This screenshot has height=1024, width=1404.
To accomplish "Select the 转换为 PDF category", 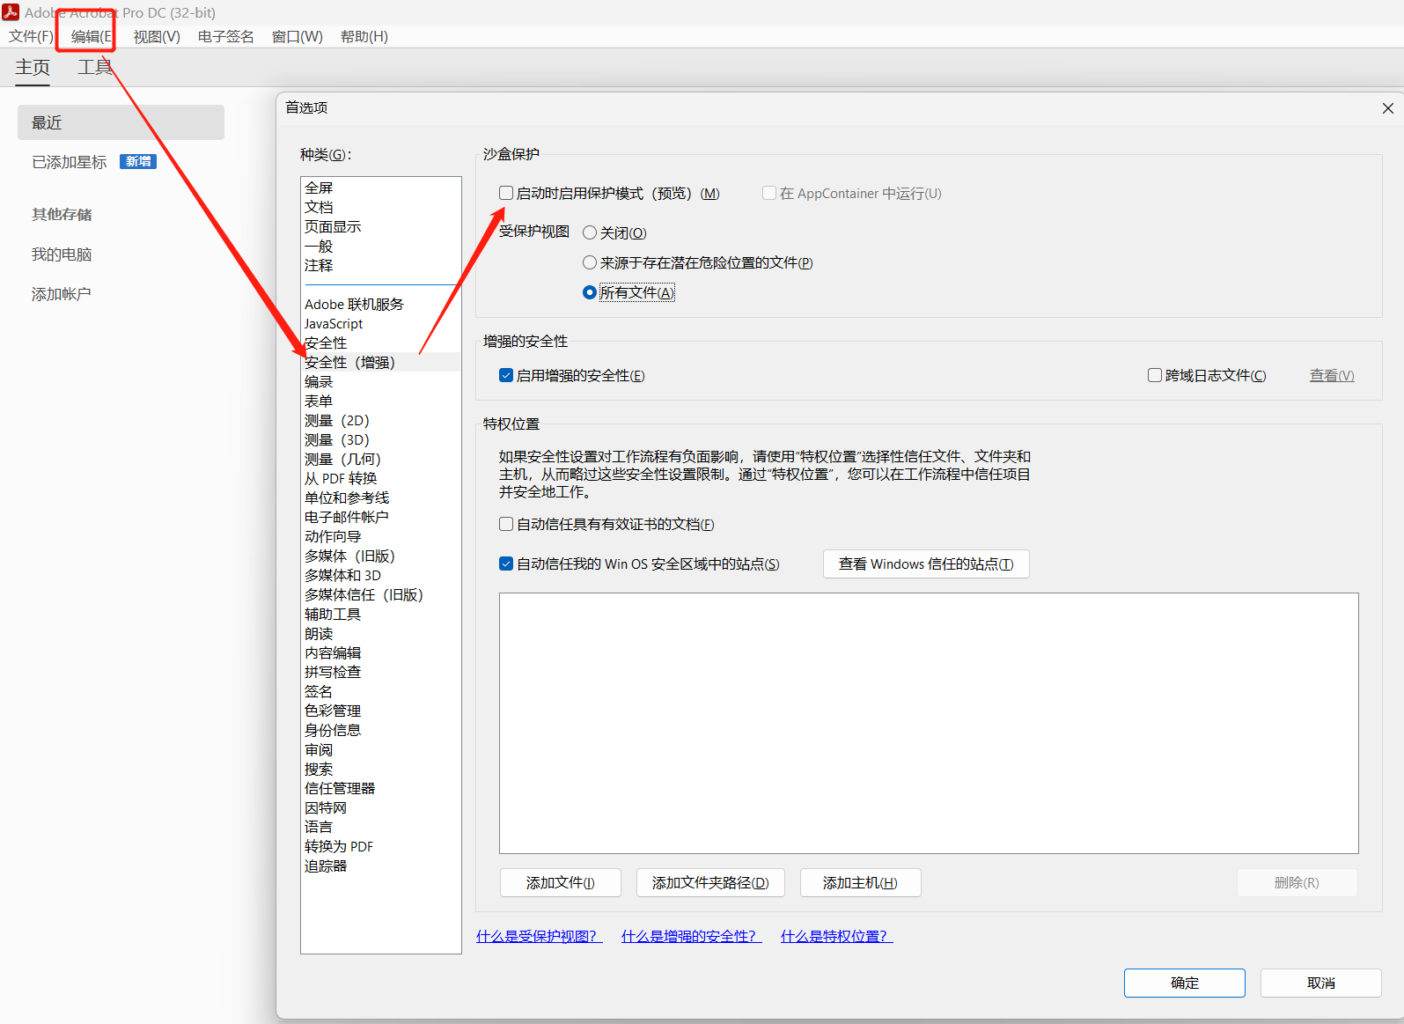I will click(x=339, y=846).
